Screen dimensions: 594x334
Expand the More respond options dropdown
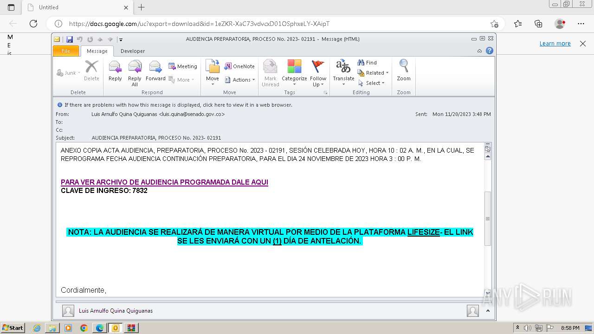pos(181,80)
